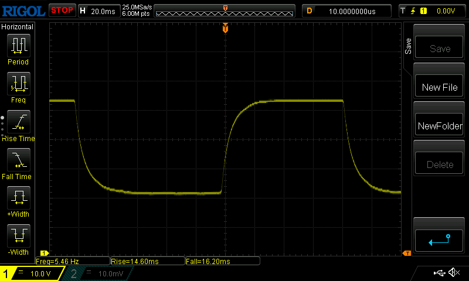Screen dimensions: 469x281
Task: Click the USB connection status icon
Action: (440, 273)
